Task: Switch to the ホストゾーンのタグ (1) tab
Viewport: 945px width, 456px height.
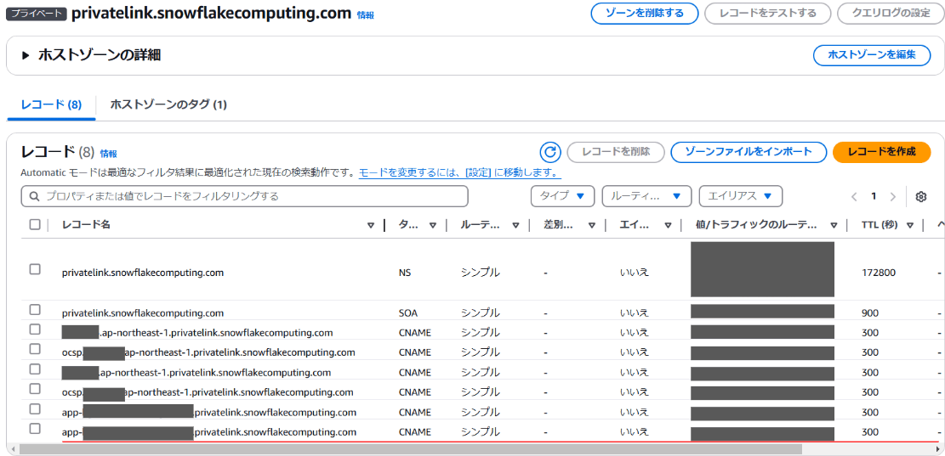Action: [168, 104]
